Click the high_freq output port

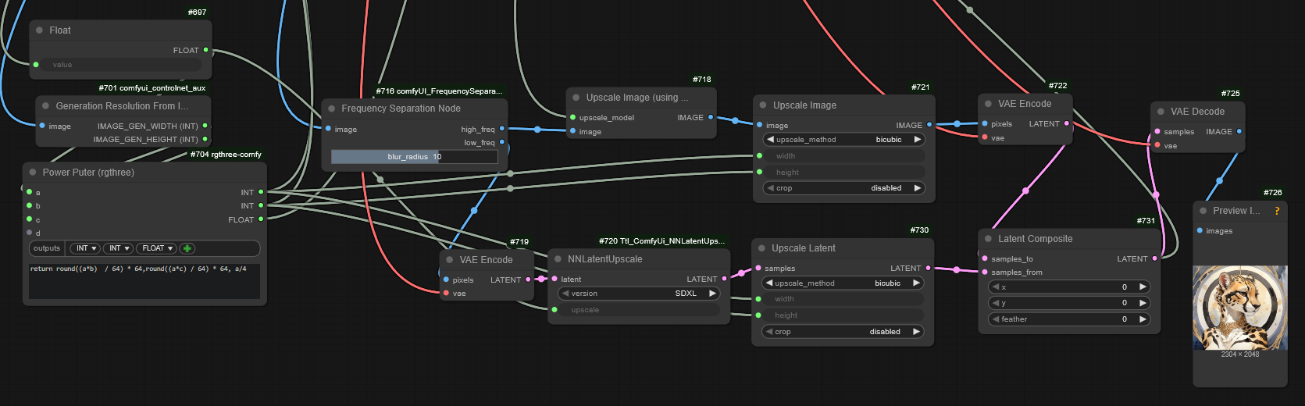pos(501,129)
